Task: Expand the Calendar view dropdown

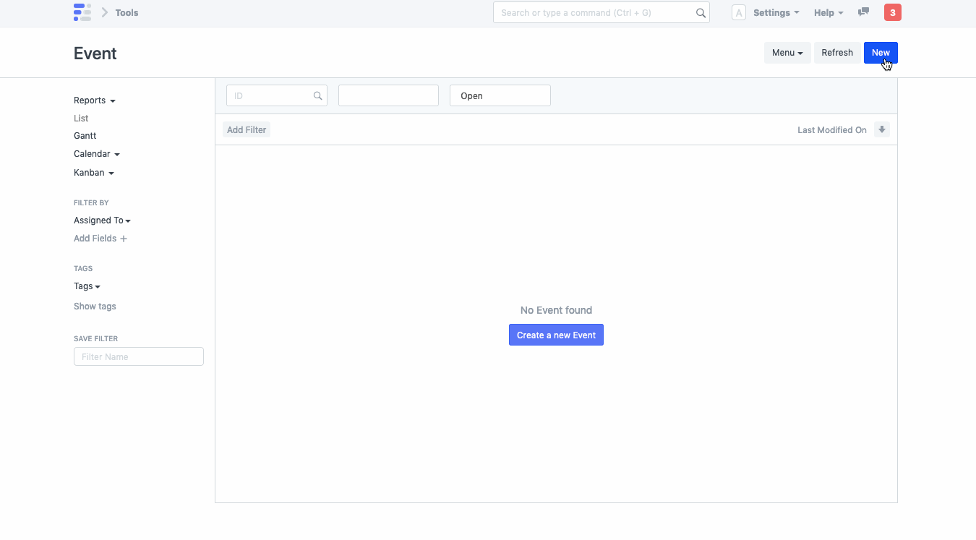Action: point(96,153)
